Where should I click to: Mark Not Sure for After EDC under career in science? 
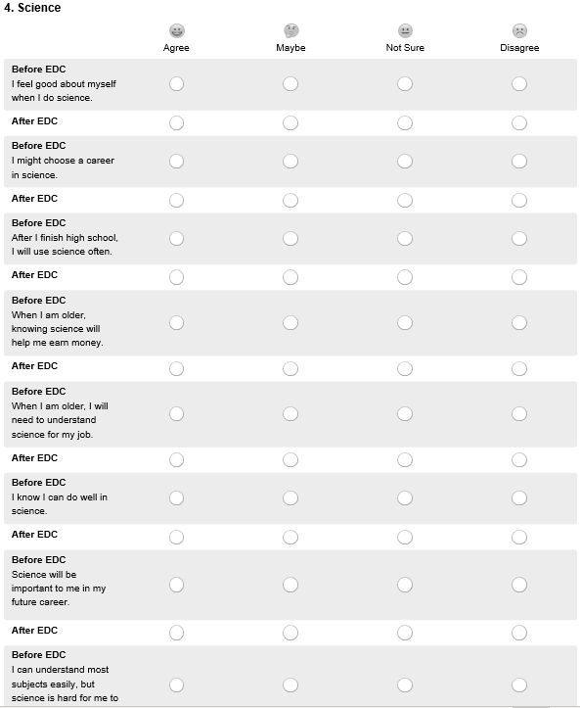405,200
